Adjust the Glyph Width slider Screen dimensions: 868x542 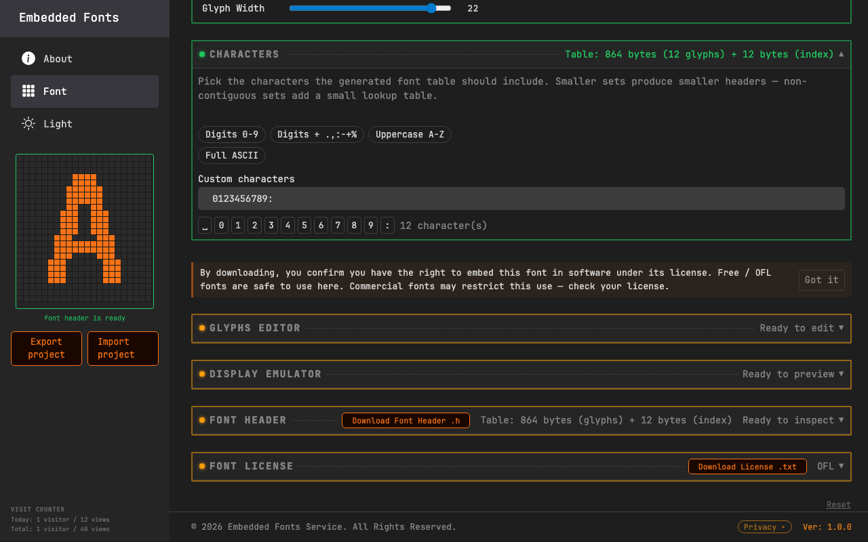pyautogui.click(x=370, y=8)
